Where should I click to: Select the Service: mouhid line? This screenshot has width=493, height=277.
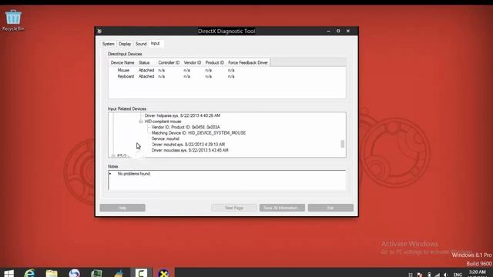(166, 138)
